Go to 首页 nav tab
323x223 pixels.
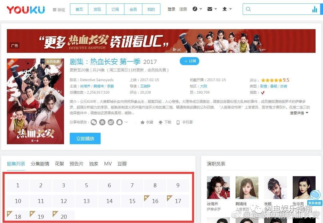point(79,9)
